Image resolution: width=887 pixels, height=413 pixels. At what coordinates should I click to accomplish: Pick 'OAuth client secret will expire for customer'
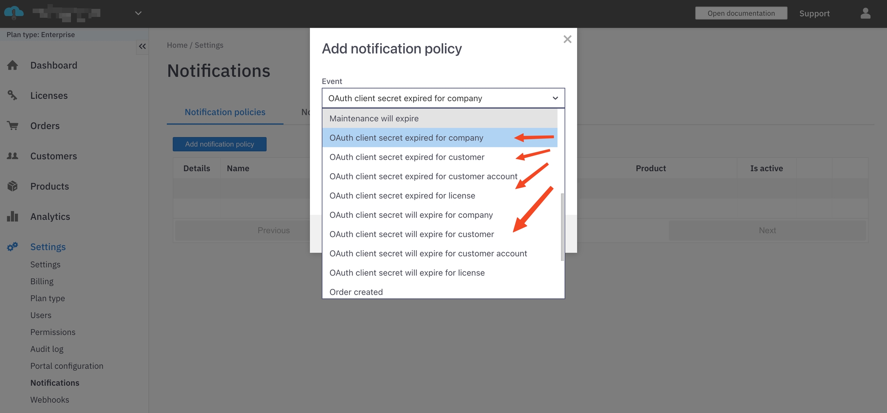(412, 234)
